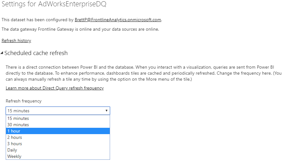
Task: Open Learn more about Direct Query refresh frequency
Action: coord(55,88)
